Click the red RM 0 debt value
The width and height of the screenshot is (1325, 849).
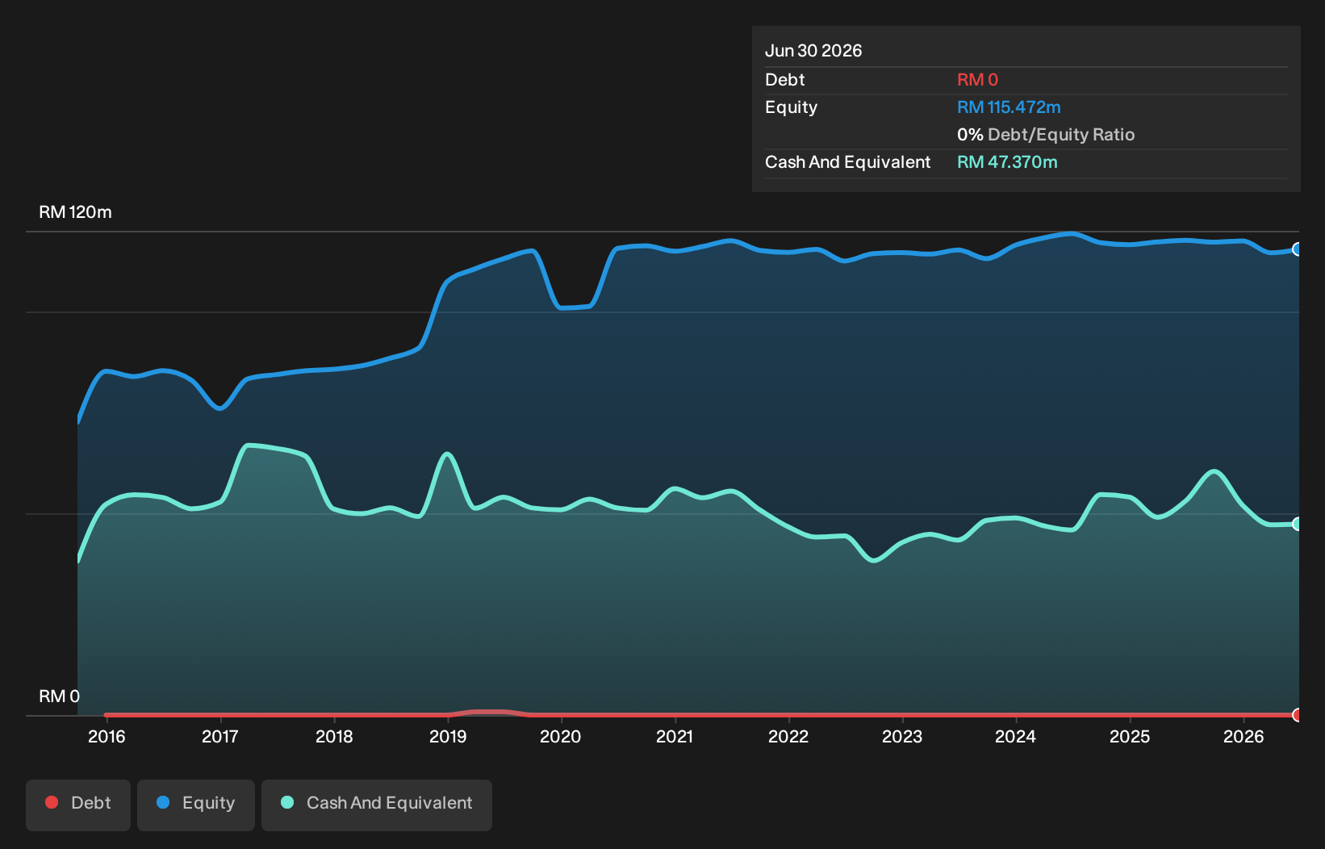[977, 80]
